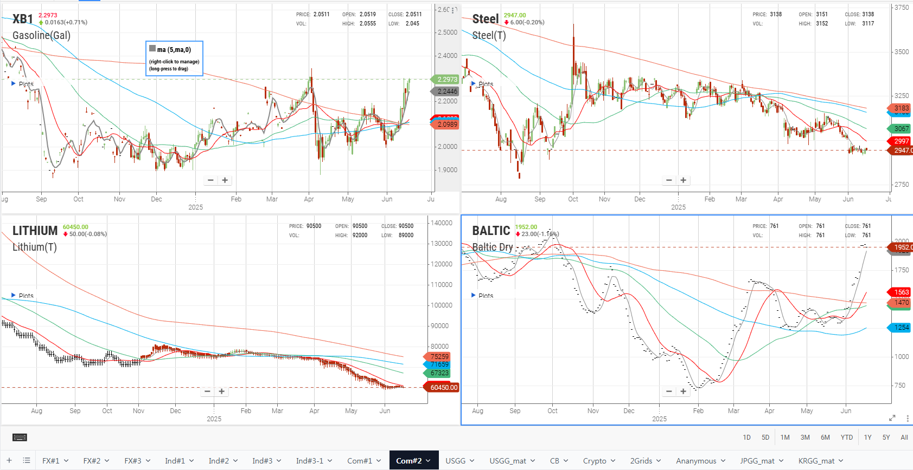
Task: Open dropdown arrow on Com#2 tab
Action: (429, 461)
